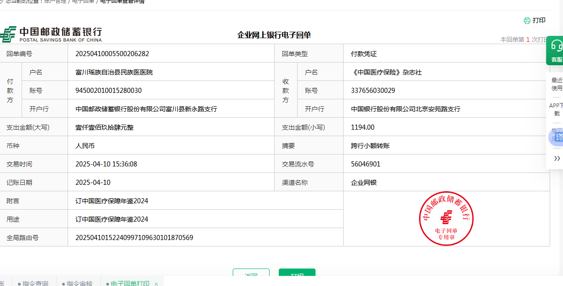Screen dimensions: 563x286
Task: Click payer name 富川瑶族自治县民族医医院
Action: 114,72
